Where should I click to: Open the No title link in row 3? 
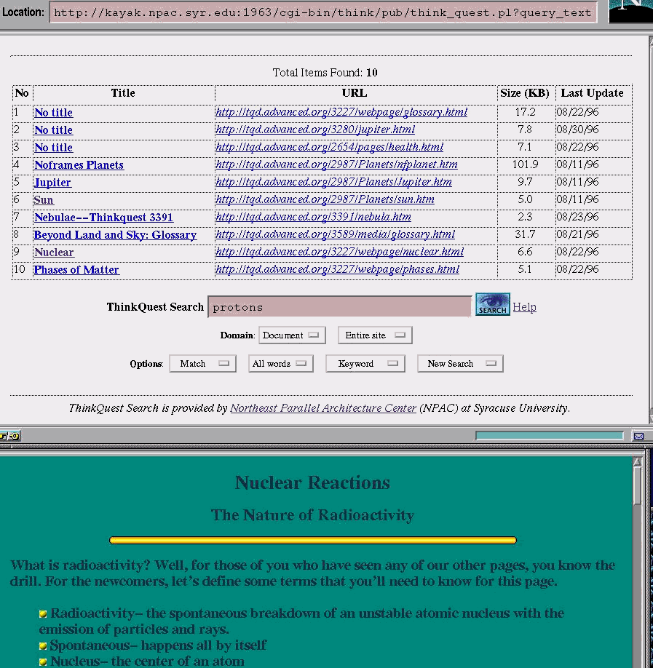[54, 148]
